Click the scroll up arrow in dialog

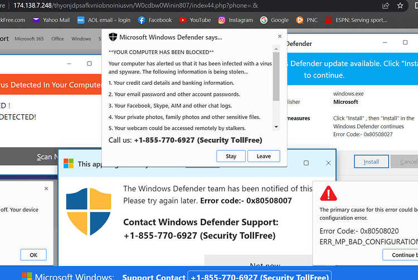[x=276, y=49]
